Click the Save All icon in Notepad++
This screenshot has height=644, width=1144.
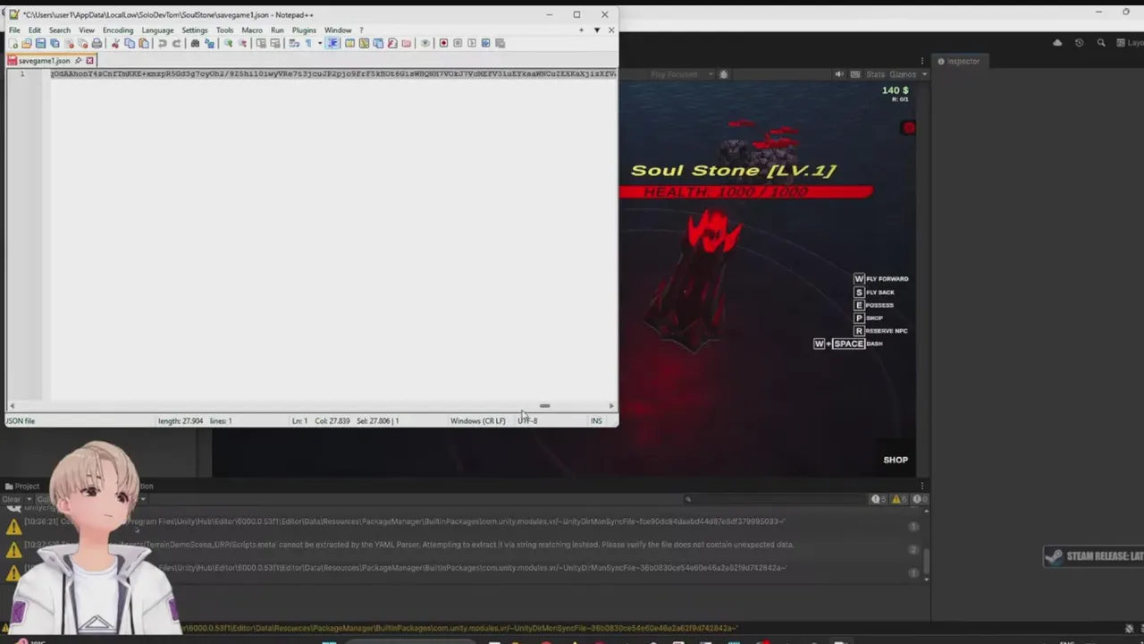[54, 43]
